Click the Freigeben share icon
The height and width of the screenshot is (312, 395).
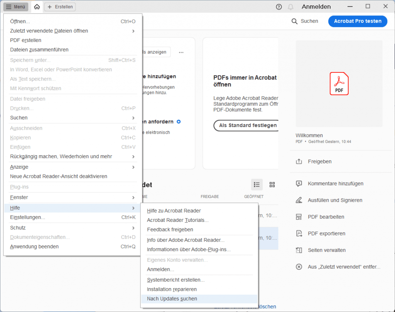pyautogui.click(x=299, y=162)
